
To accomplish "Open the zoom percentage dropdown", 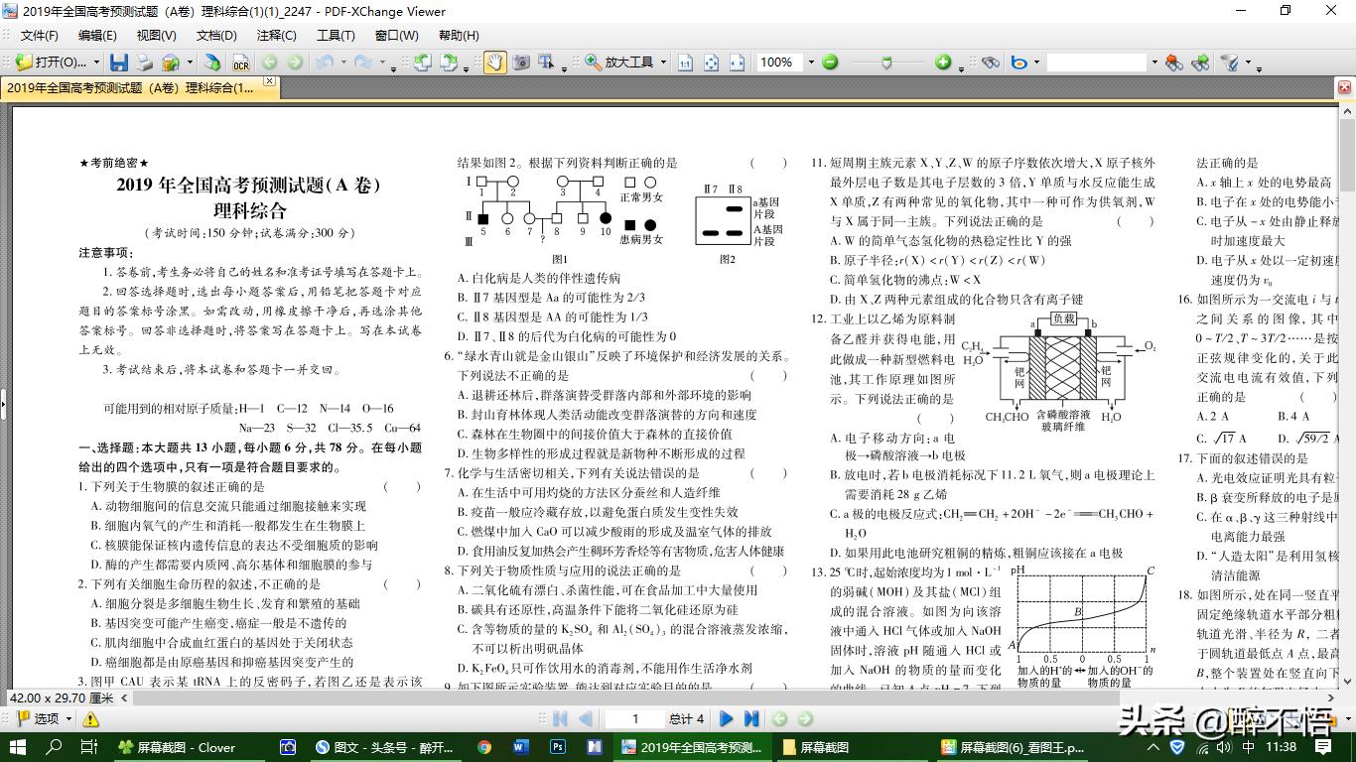I will point(811,63).
